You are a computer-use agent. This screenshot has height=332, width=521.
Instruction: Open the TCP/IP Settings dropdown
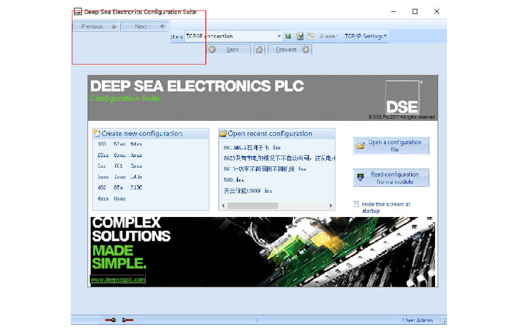point(366,36)
